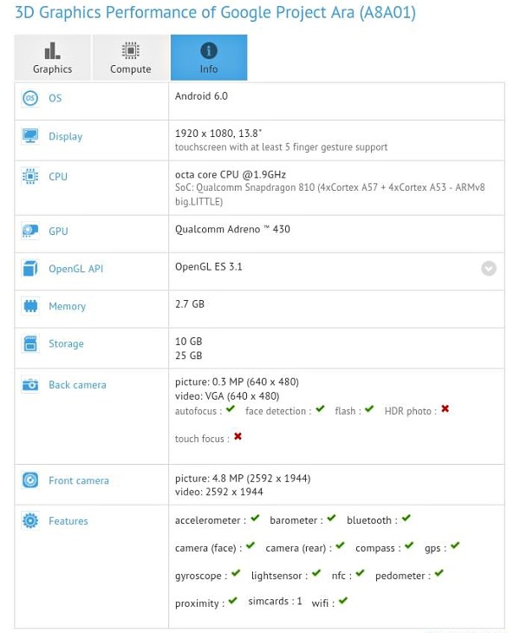This screenshot has height=633, width=520.
Task: Click the OpenGL API cube icon
Action: (x=30, y=269)
